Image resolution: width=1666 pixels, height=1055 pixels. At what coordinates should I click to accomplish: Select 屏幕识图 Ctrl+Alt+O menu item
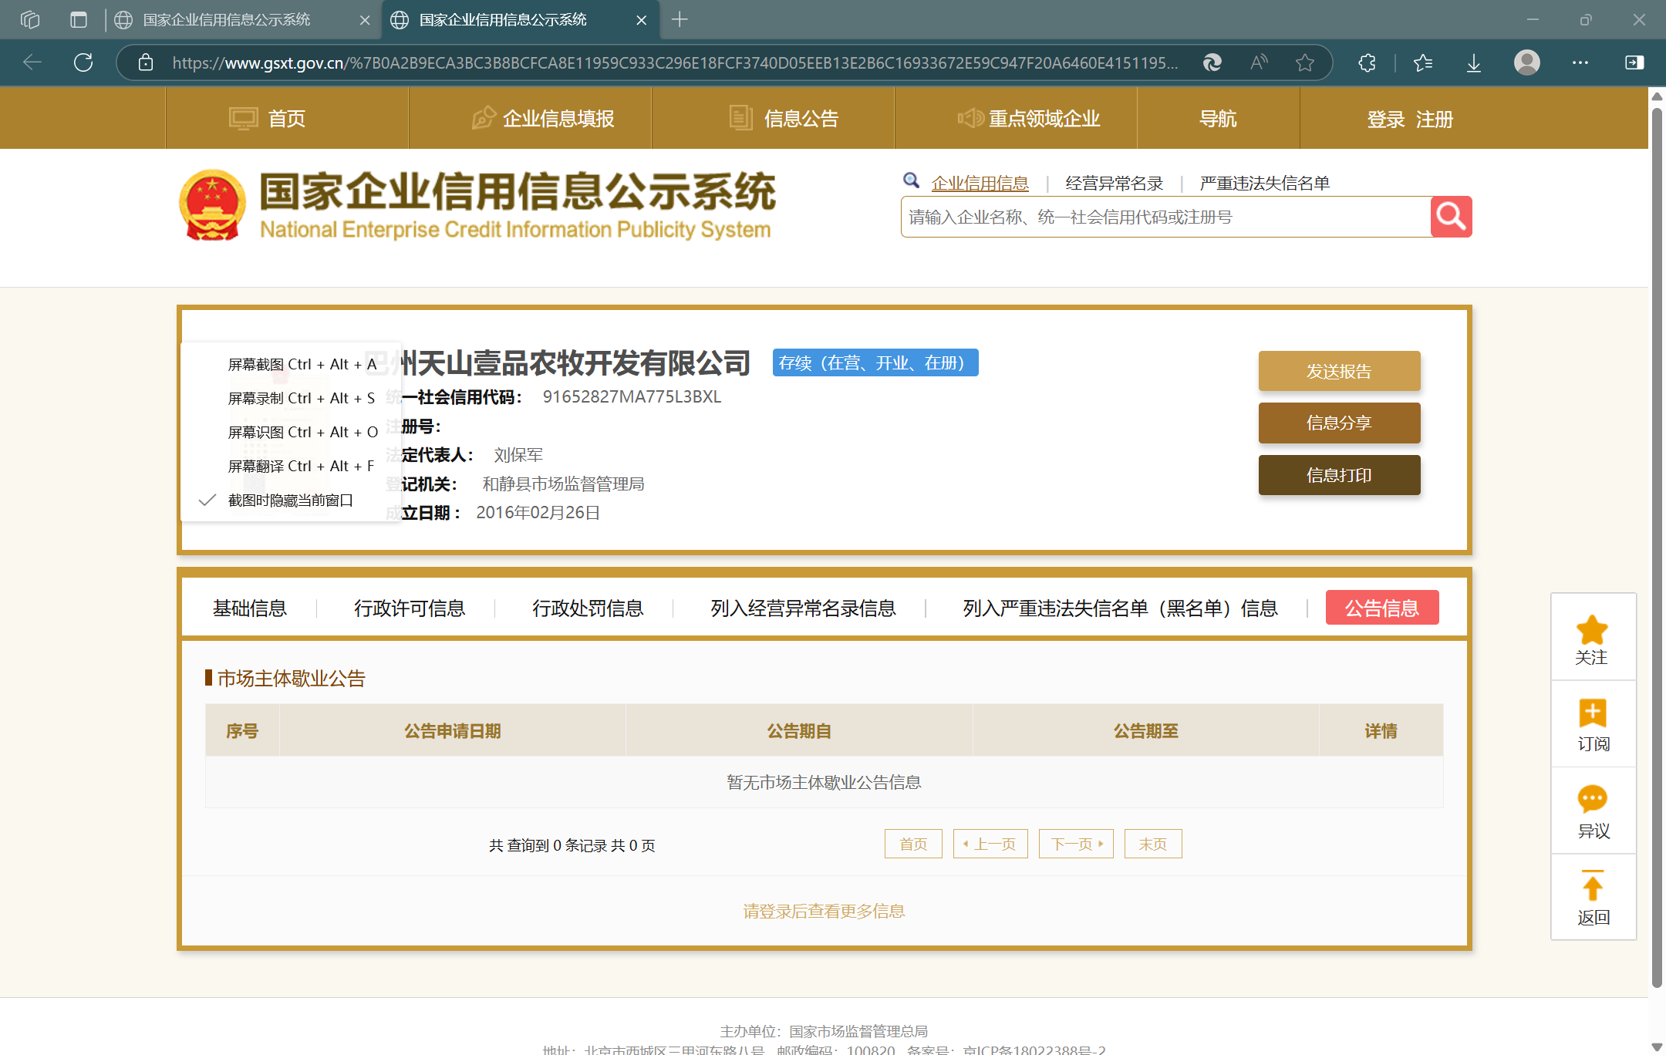[291, 432]
